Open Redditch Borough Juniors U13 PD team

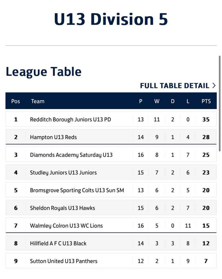coord(70,119)
